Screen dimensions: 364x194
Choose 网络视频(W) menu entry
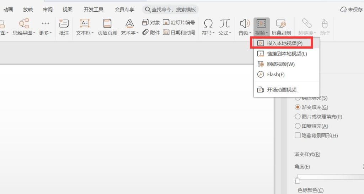pyautogui.click(x=287, y=64)
